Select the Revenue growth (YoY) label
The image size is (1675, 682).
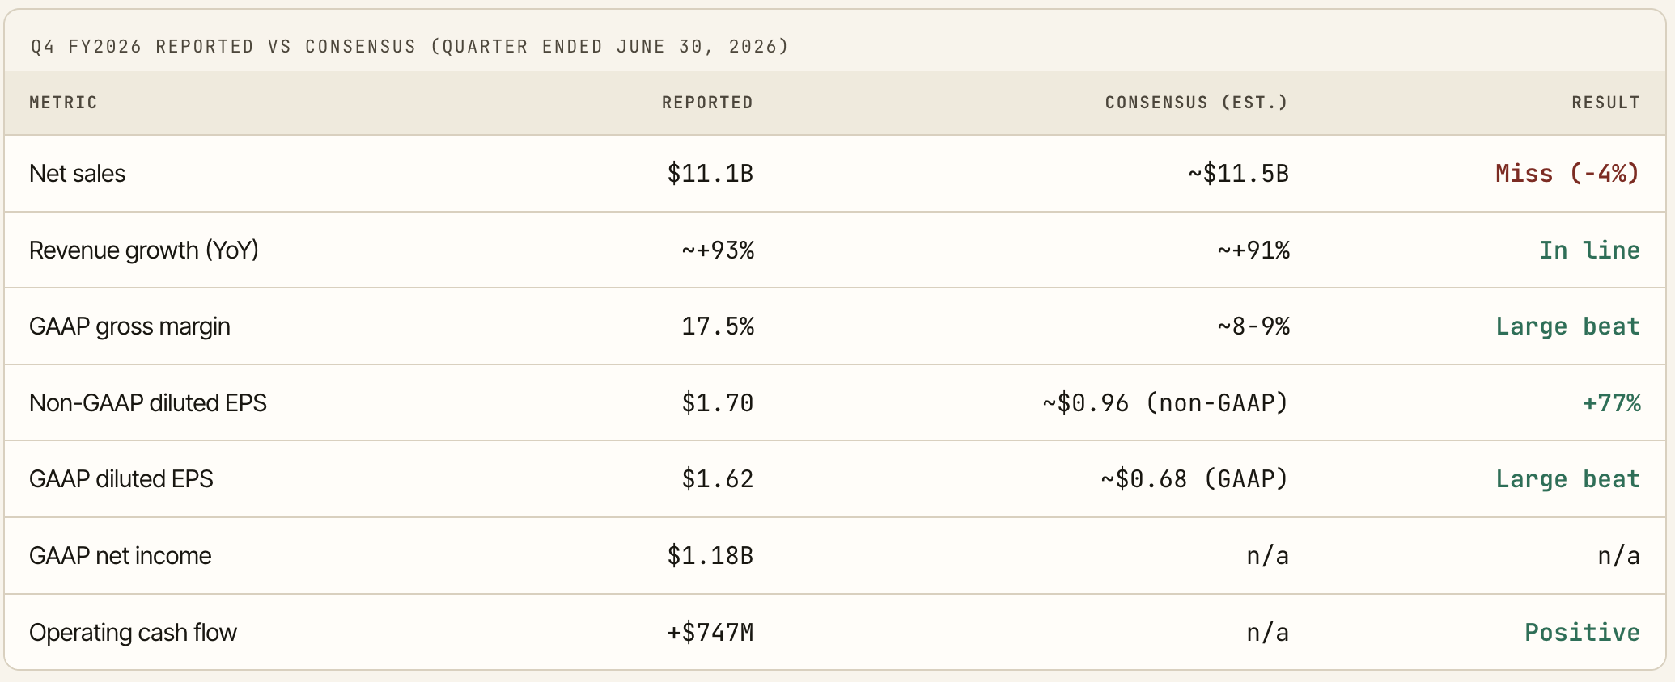click(144, 250)
